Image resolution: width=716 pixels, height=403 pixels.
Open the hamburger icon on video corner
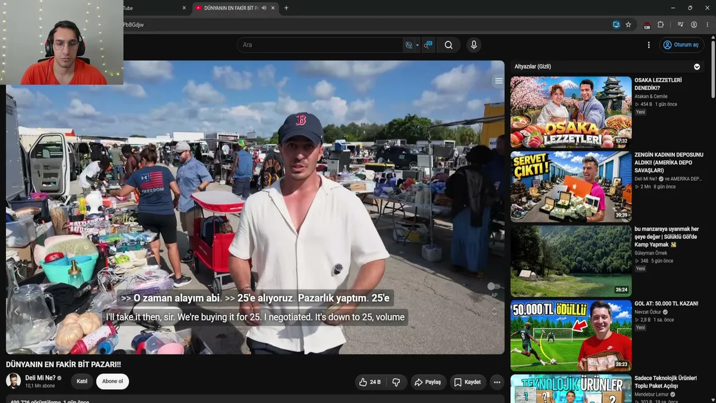[498, 81]
